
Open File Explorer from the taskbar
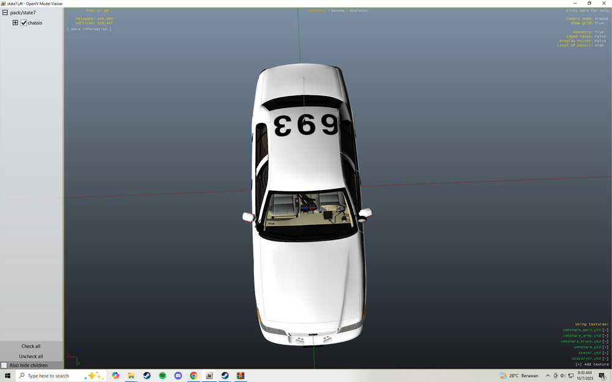(x=131, y=375)
